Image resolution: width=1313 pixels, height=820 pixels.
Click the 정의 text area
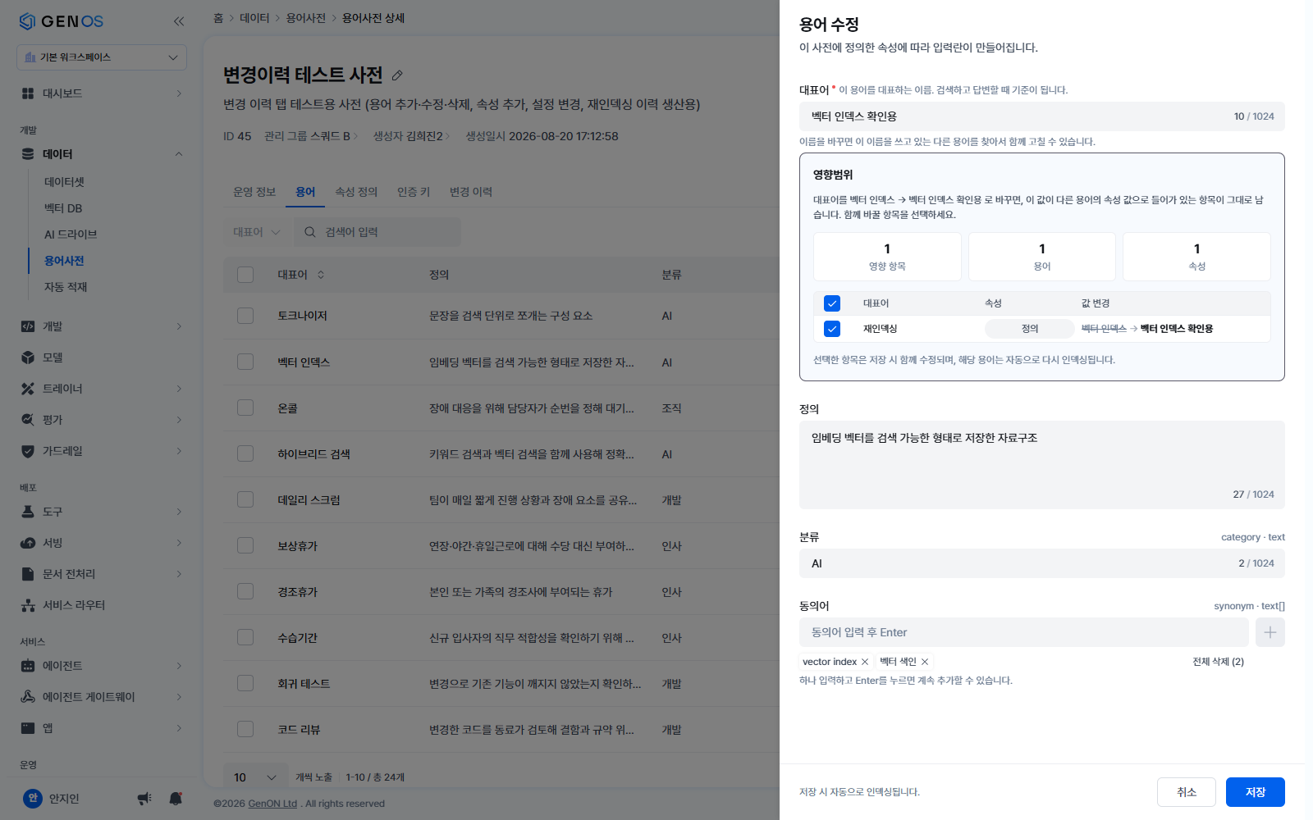pyautogui.click(x=1042, y=465)
